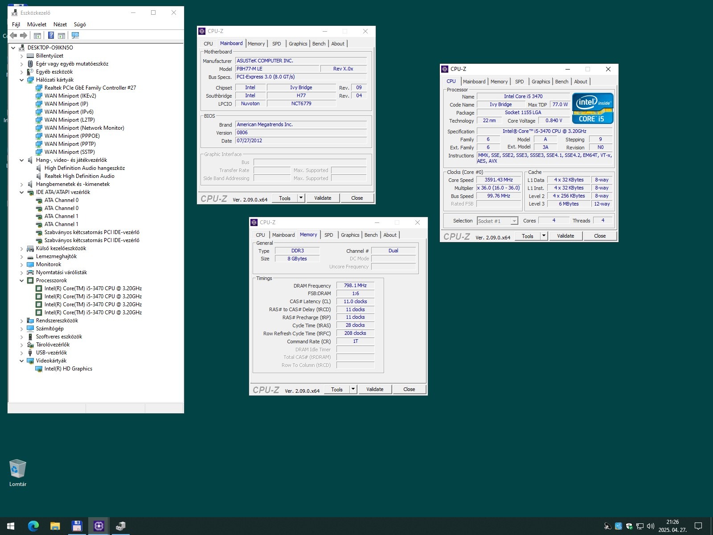Expand the Billentyűzet tree node
713x535 pixels.
(21, 56)
